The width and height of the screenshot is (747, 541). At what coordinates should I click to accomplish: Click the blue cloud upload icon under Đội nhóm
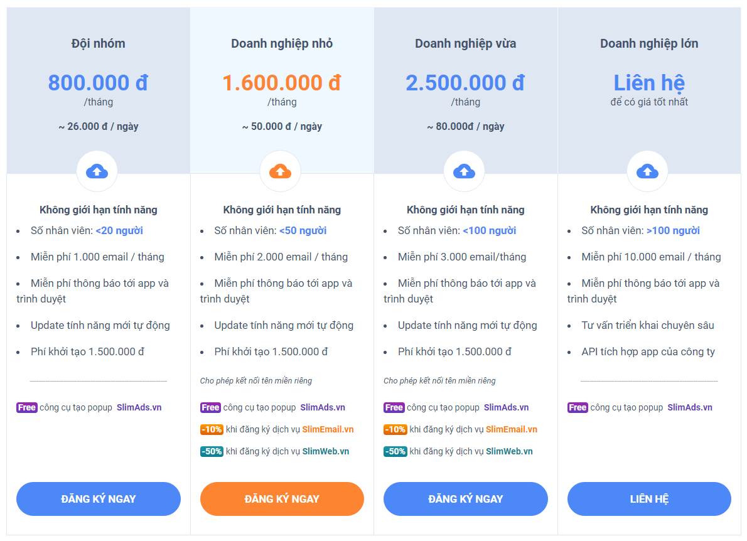[x=97, y=171]
